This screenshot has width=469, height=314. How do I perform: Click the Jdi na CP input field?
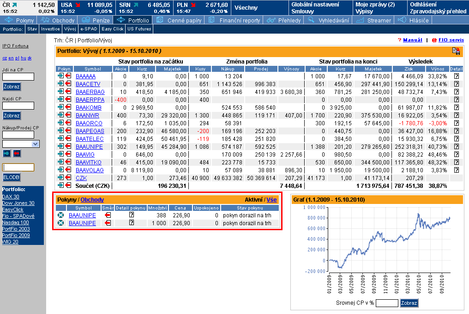18,76
